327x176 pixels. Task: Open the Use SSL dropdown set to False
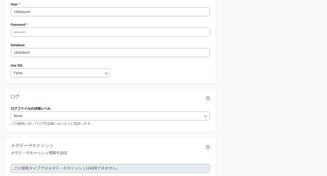60,73
